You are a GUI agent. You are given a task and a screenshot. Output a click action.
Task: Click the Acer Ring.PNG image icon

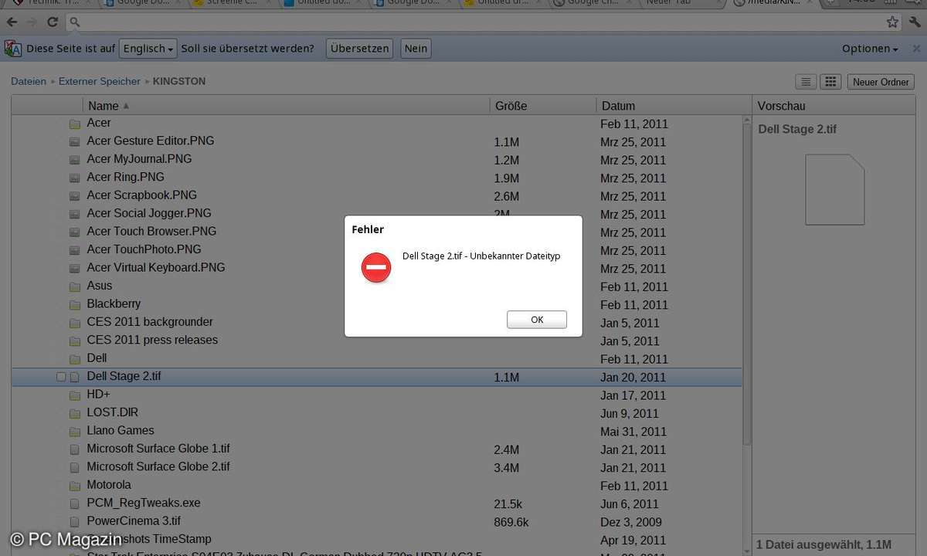pos(74,178)
